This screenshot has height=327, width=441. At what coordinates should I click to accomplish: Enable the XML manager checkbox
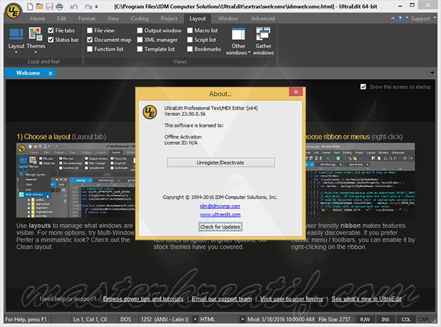[140, 40]
